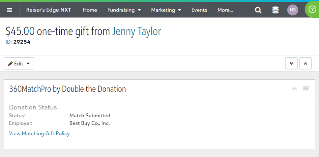This screenshot has height=157, width=319.
Task: Click the Employer: label
Action: click(20, 123)
